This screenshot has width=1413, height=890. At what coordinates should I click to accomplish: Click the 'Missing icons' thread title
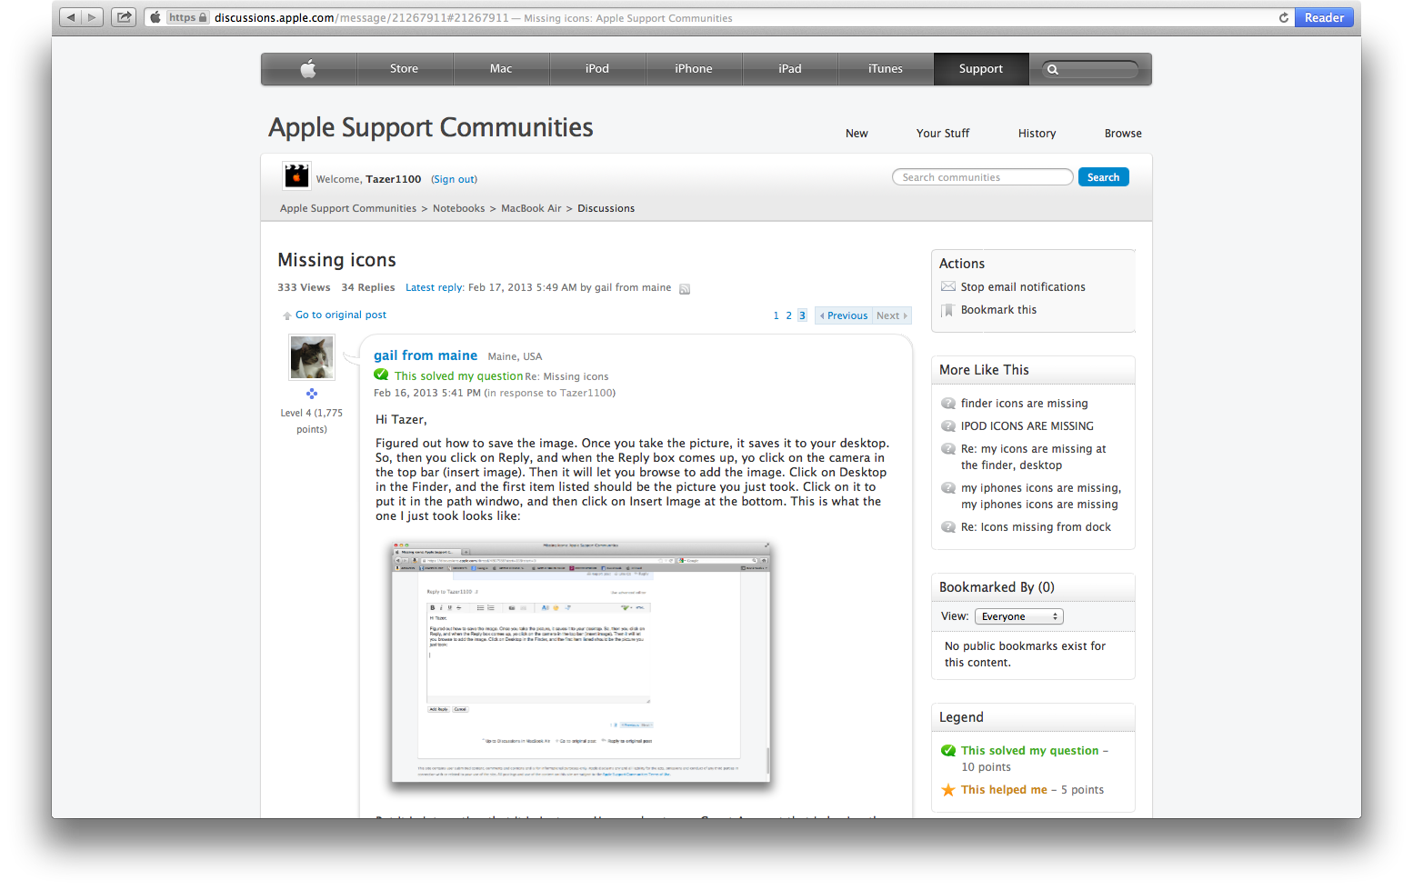(x=336, y=261)
